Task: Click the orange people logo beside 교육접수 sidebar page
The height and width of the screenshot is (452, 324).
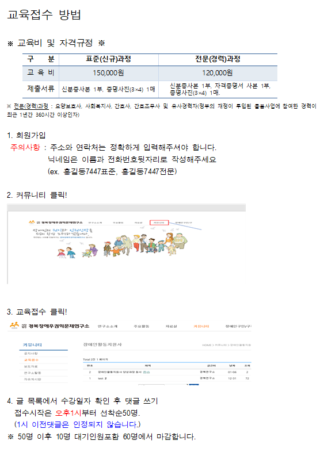Action: point(14,325)
